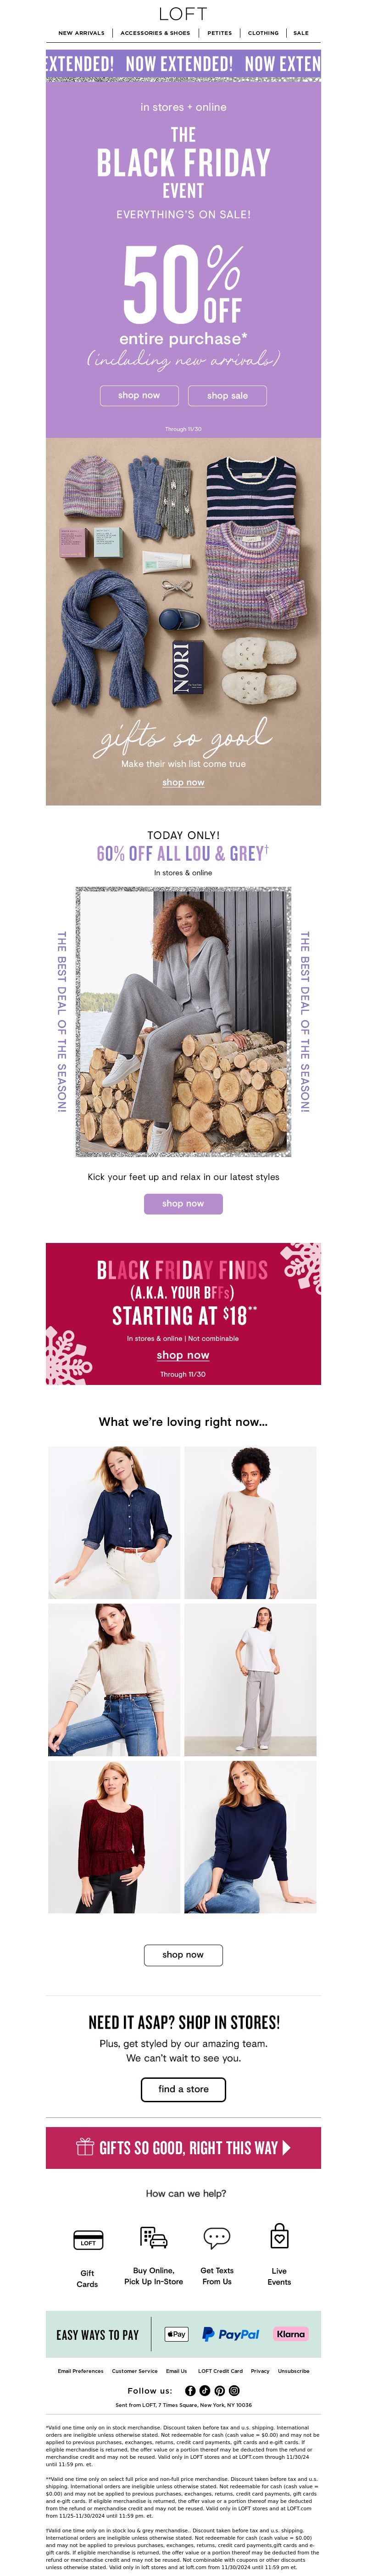Viewport: 367px width, 2576px height.
Task: Click the Buy Online Pick Up In-Store icon
Action: point(154,2237)
